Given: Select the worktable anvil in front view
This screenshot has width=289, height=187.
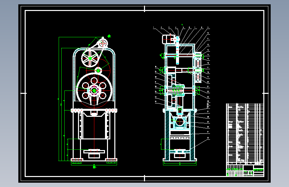Looking at the screenshot, I should point(94,153).
